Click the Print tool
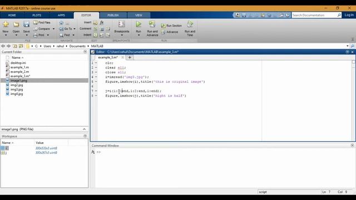356x200 pixels. click(39, 35)
